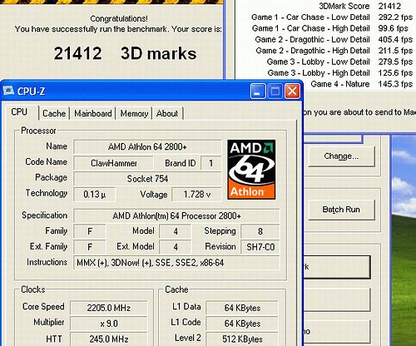Open the Mainboard tab
Viewport: 416px width, 346px height.
[x=93, y=113]
